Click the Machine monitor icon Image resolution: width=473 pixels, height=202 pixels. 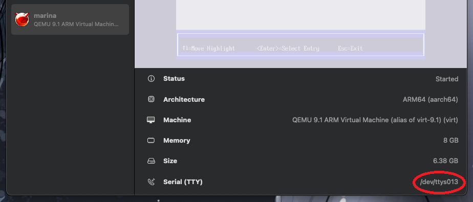pos(151,120)
